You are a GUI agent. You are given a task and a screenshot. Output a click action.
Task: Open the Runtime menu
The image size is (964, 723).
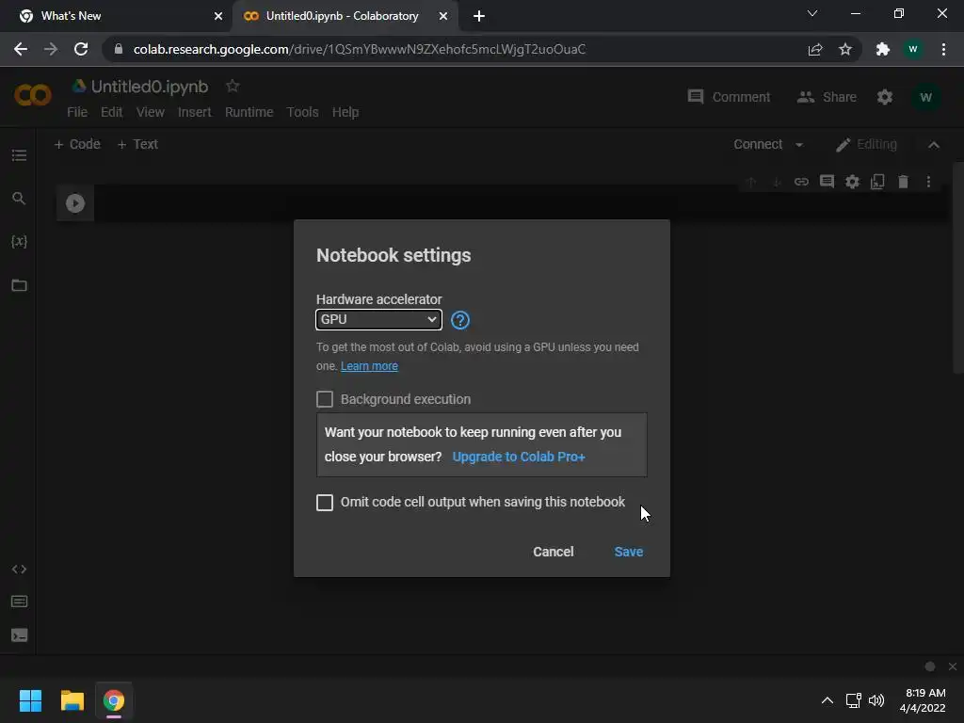(x=249, y=112)
